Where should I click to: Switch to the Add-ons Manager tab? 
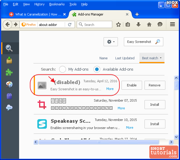pos(90,14)
